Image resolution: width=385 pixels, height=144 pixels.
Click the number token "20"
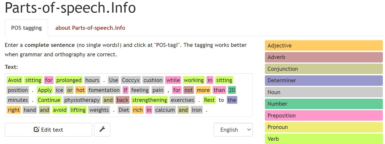click(232, 90)
